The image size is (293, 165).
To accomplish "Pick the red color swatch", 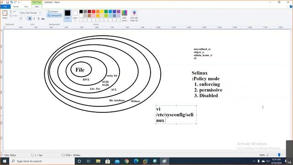I will (x=93, y=11).
